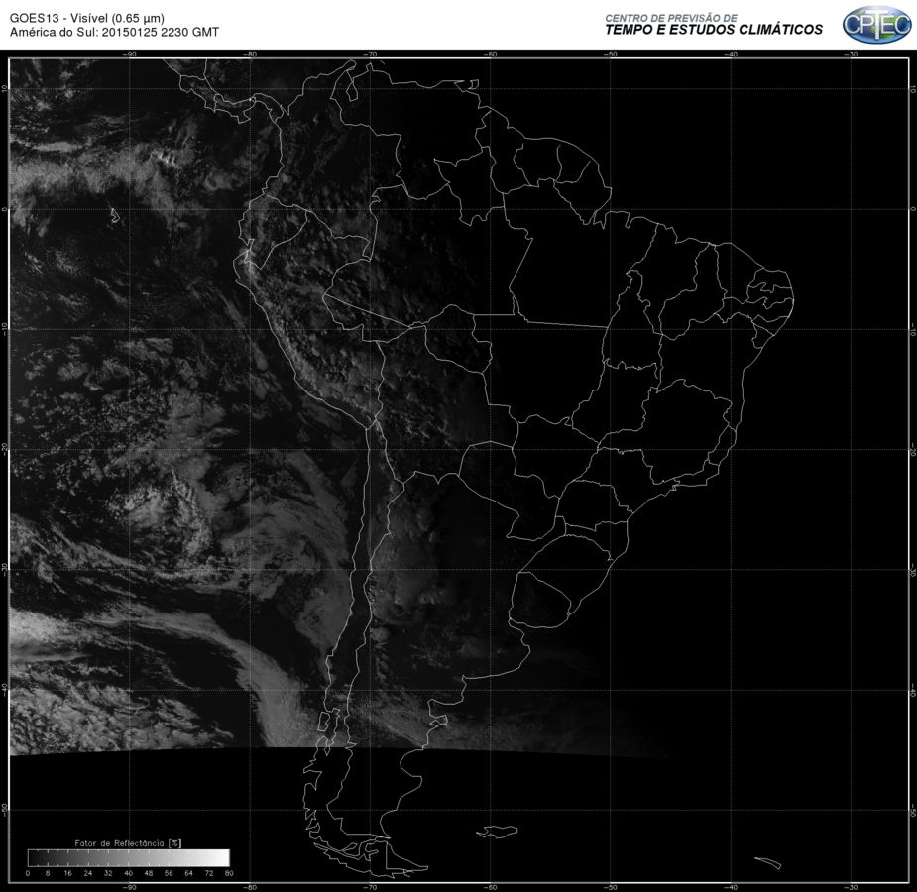
Task: Click the color bar tick label '16'
Action: coord(67,873)
